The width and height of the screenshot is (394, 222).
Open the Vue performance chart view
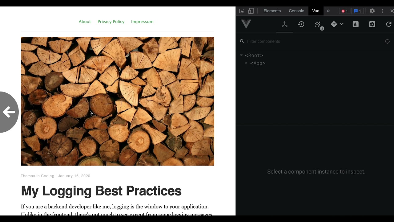[x=356, y=24]
